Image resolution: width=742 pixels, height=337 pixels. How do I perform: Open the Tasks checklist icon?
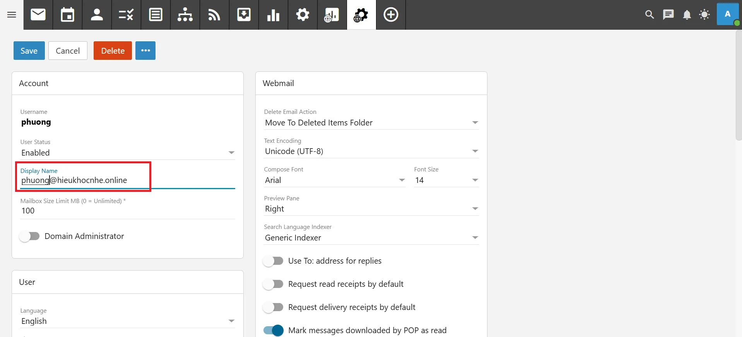(126, 15)
